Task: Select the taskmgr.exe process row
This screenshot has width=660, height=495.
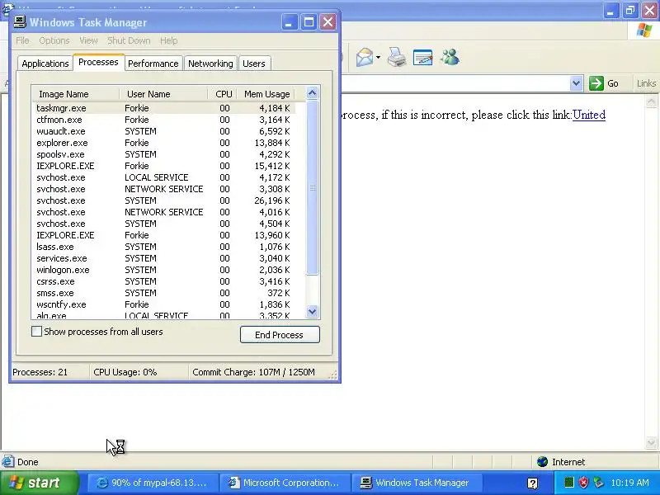Action: click(163, 108)
